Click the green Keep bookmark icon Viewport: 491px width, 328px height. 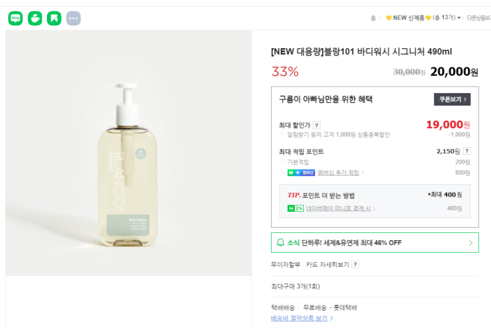coord(54,18)
